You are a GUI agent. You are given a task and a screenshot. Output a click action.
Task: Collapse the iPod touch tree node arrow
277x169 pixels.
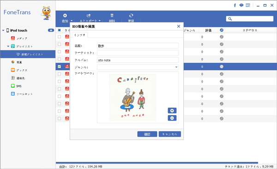pos(3,30)
